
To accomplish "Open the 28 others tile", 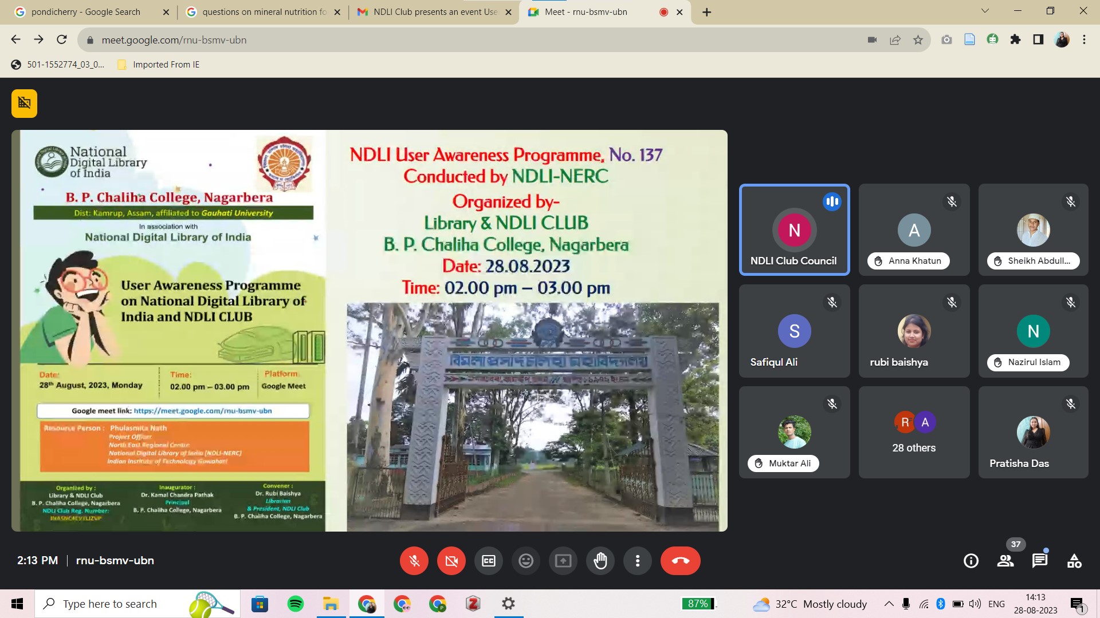I will (x=914, y=432).
